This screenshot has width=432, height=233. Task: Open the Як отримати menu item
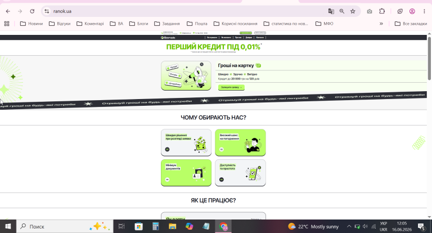(x=212, y=38)
